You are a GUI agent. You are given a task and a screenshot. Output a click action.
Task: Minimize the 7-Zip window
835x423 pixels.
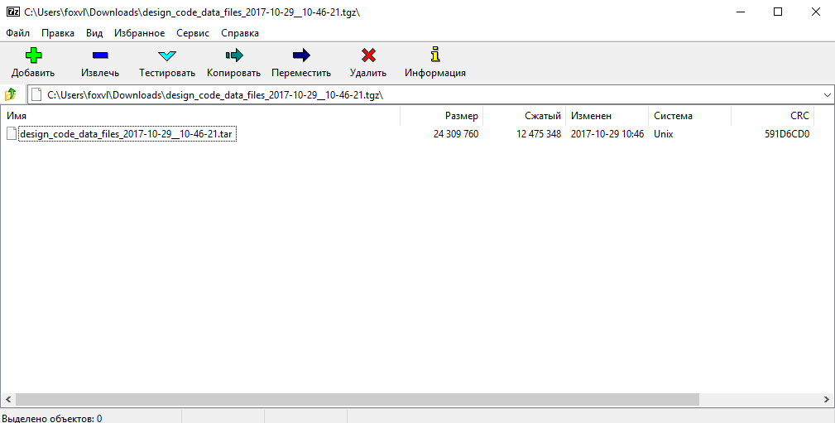tap(741, 12)
